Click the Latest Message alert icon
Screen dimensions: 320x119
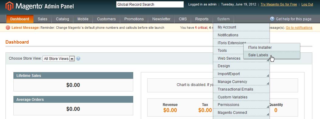(x=8, y=28)
